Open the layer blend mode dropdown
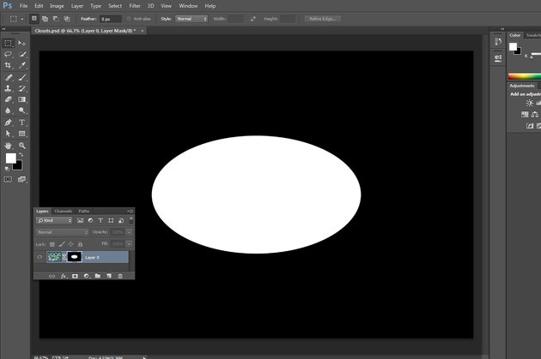The width and height of the screenshot is (541, 359). click(62, 232)
